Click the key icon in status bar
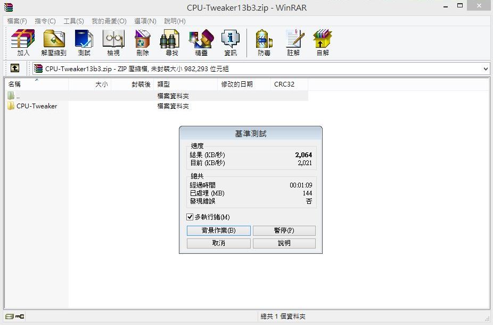The width and height of the screenshot is (493, 325). pyautogui.click(x=20, y=316)
